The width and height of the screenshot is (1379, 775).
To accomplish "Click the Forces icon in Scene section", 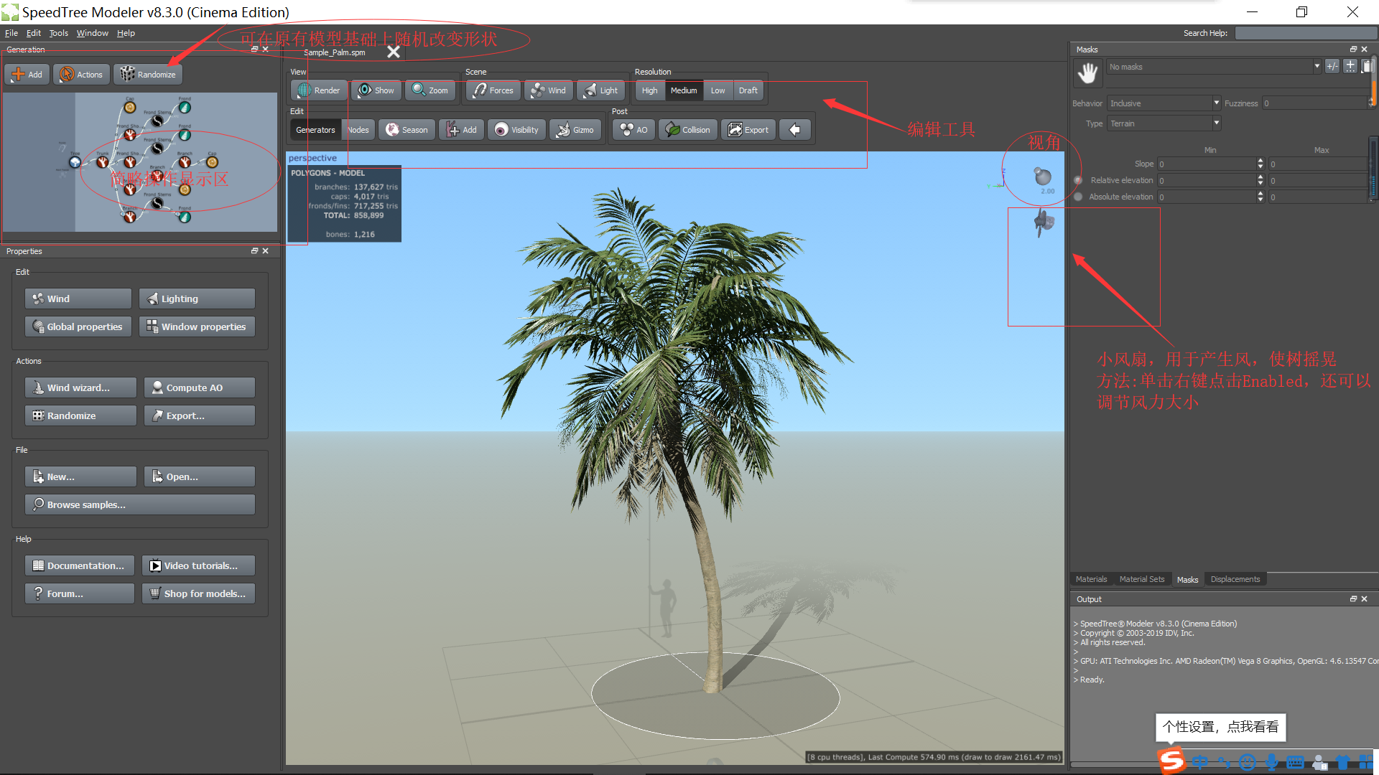I will (492, 90).
